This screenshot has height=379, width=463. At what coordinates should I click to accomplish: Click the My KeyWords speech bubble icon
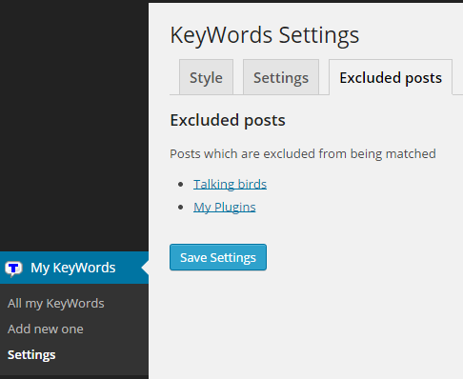[13, 269]
